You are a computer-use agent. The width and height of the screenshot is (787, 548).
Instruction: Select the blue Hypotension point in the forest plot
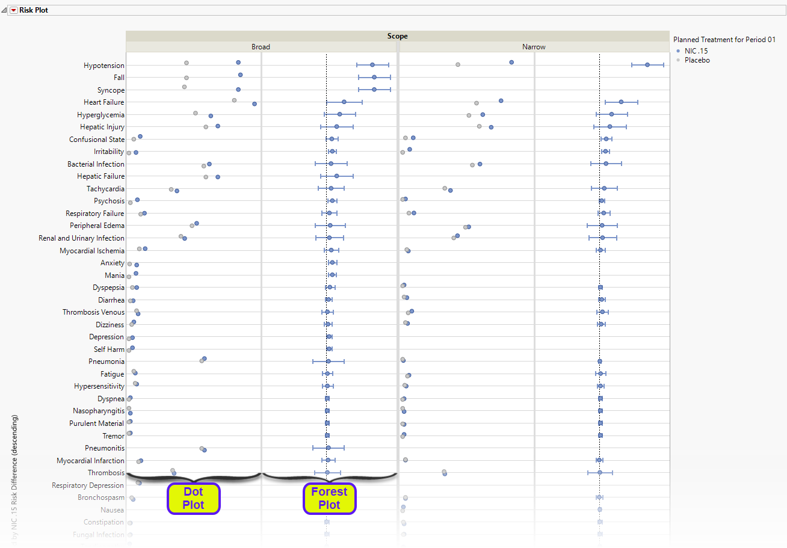(x=372, y=64)
